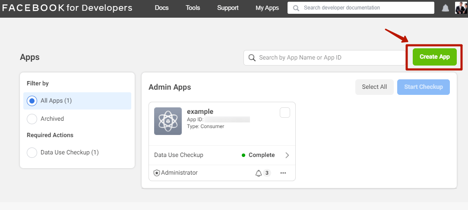Open the example app name link
The height and width of the screenshot is (210, 468).
tap(200, 112)
